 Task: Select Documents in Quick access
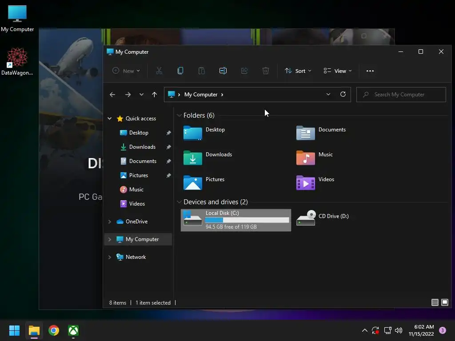(143, 161)
